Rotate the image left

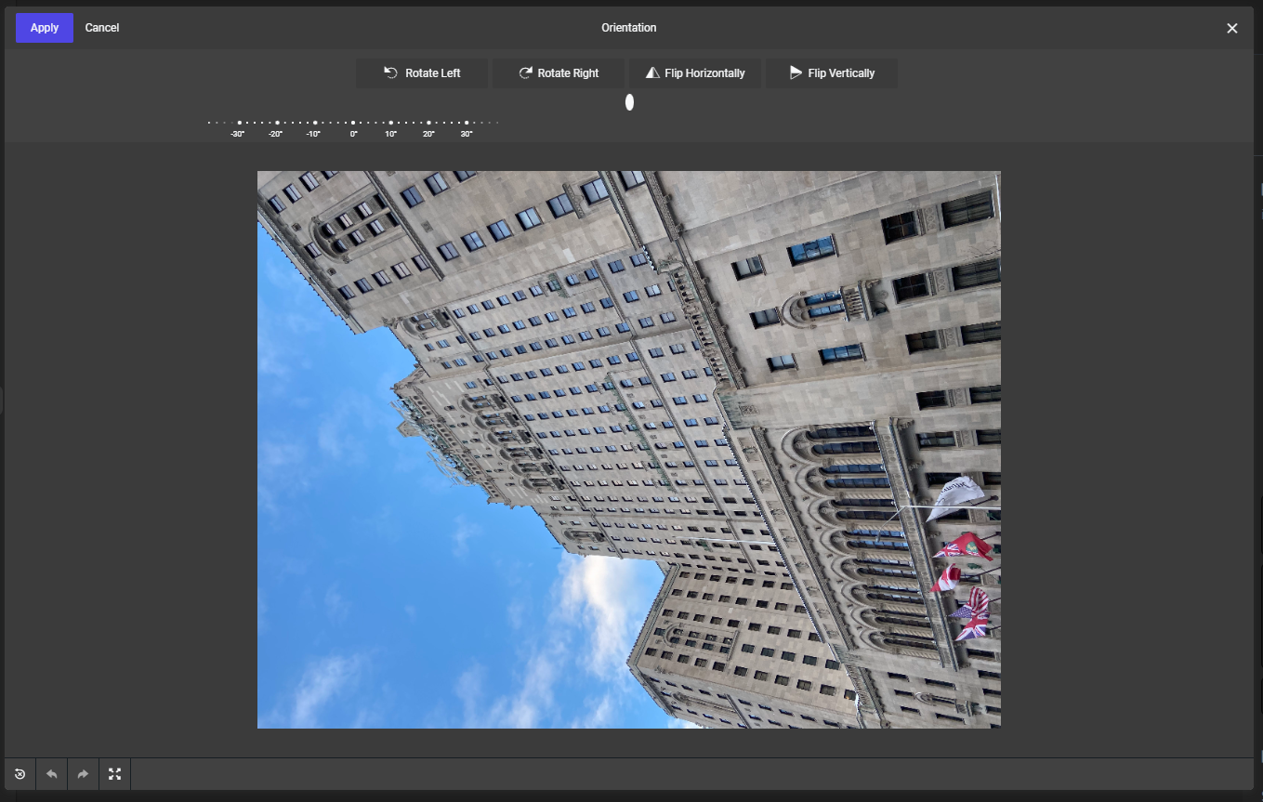pyautogui.click(x=422, y=73)
